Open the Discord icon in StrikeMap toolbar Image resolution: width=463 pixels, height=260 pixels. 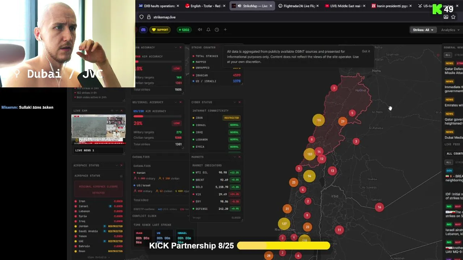[x=143, y=30]
